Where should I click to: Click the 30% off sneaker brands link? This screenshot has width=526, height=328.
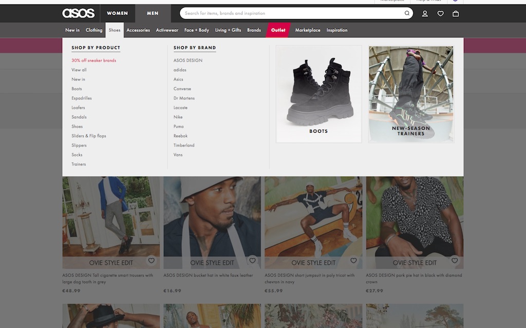(x=93, y=60)
